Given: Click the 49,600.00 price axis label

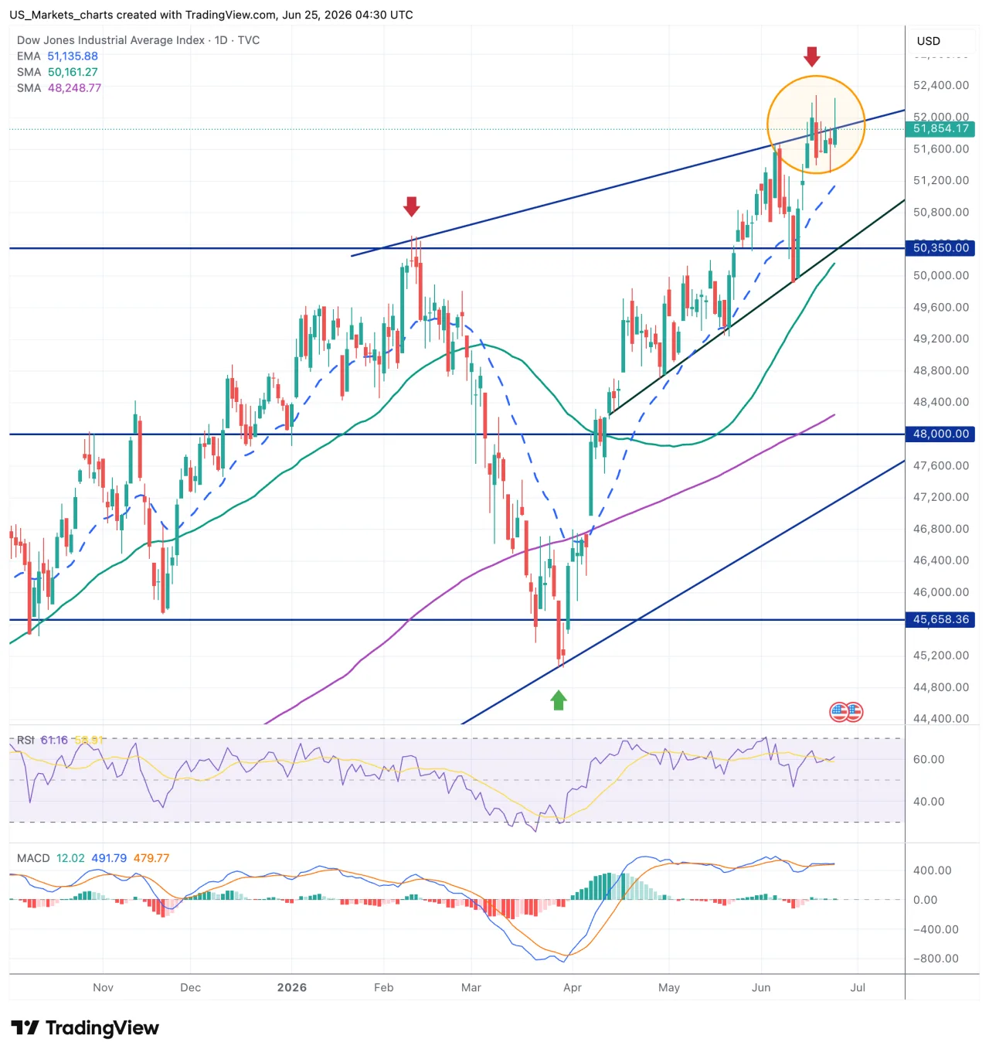Looking at the screenshot, I should click(x=941, y=307).
